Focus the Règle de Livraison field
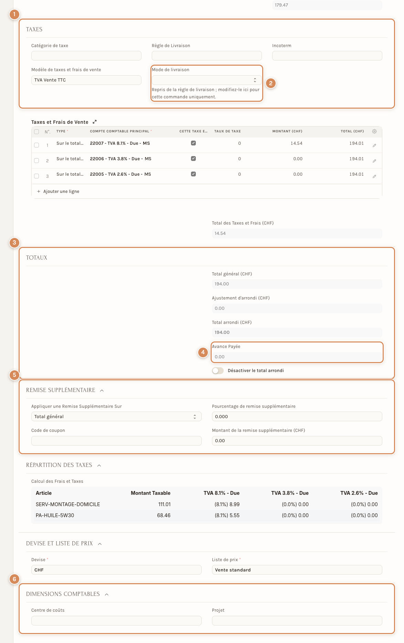The width and height of the screenshot is (404, 643). coord(206,56)
